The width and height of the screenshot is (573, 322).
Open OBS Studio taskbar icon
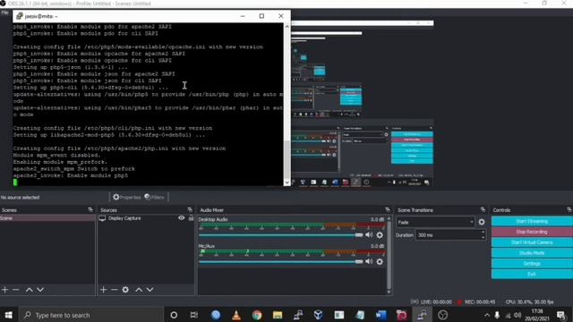(x=442, y=315)
